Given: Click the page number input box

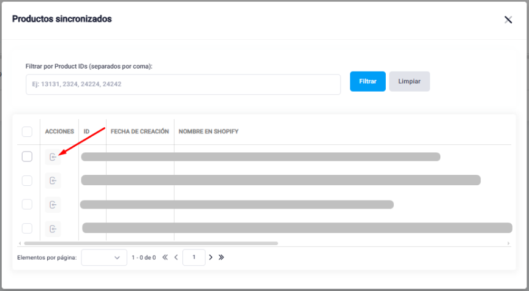Looking at the screenshot, I should tap(193, 257).
